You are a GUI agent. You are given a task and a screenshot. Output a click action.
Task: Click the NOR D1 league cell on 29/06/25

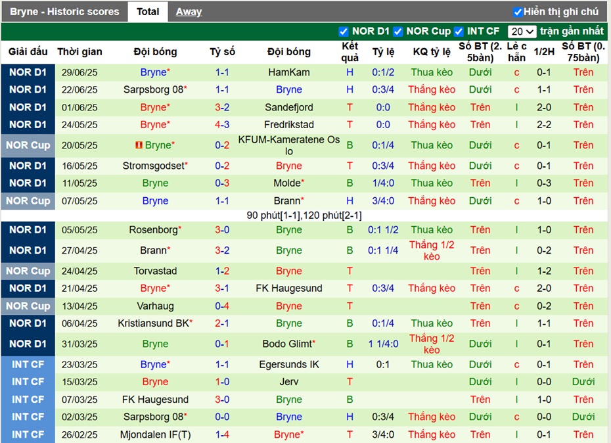tap(28, 72)
